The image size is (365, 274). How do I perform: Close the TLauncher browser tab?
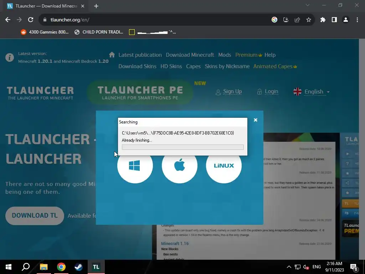point(83,6)
